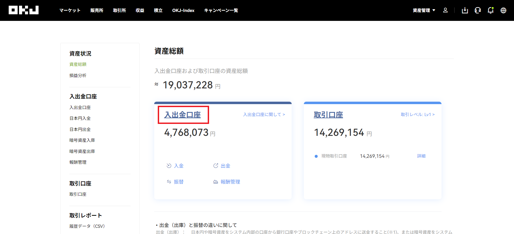The image size is (514, 234).
Task: Select 損益分析 in the sidebar
Action: [78, 75]
